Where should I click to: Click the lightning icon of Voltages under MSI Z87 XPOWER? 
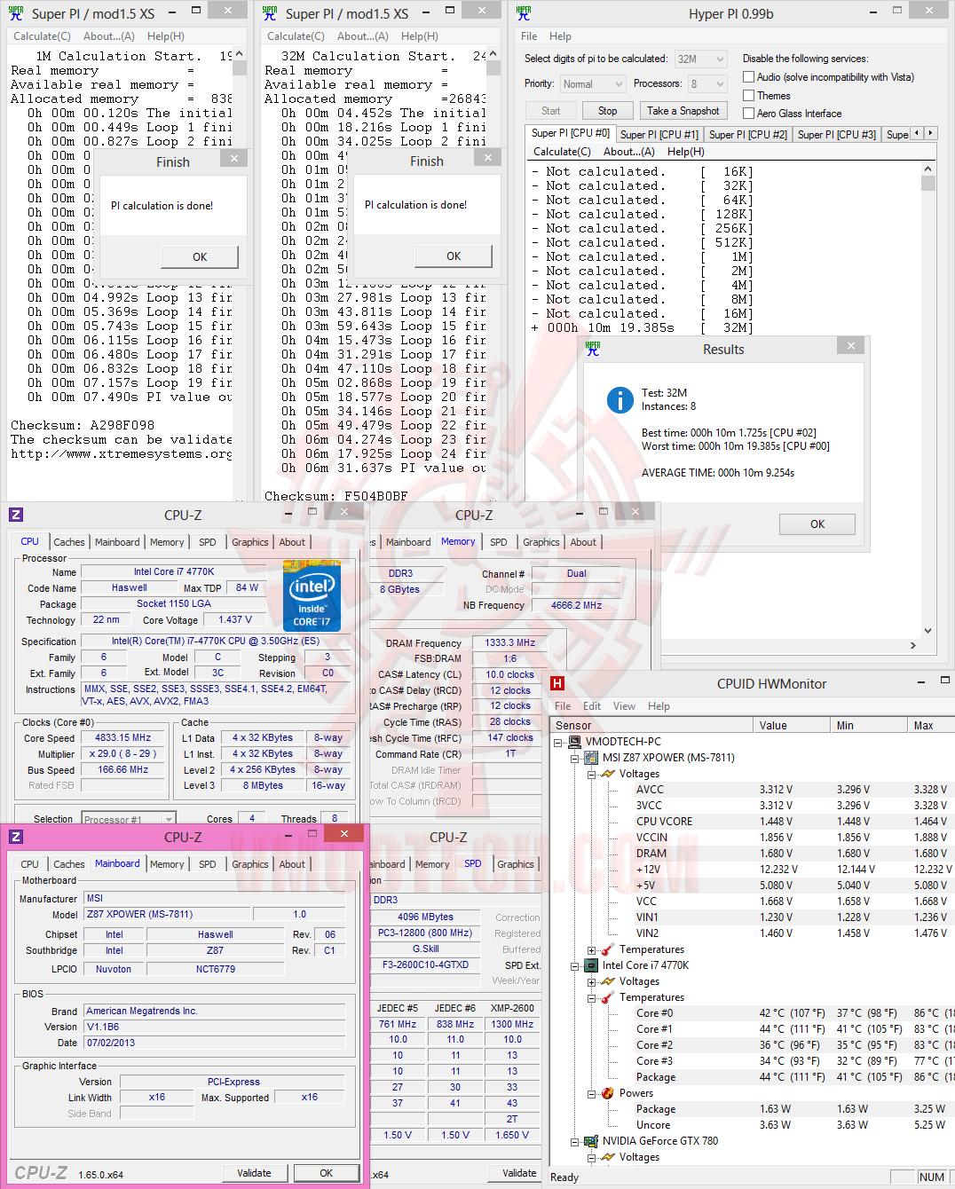(608, 774)
